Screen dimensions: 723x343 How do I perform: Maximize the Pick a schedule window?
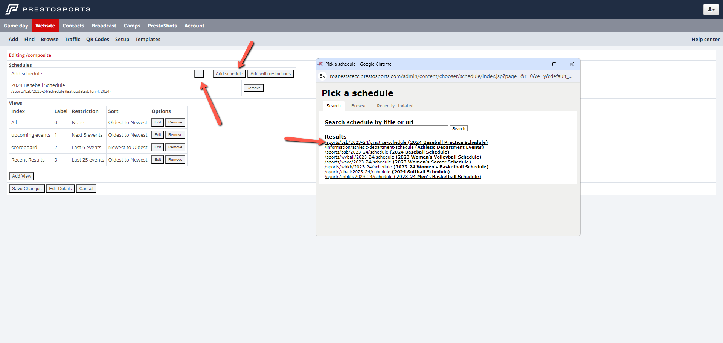coord(554,64)
